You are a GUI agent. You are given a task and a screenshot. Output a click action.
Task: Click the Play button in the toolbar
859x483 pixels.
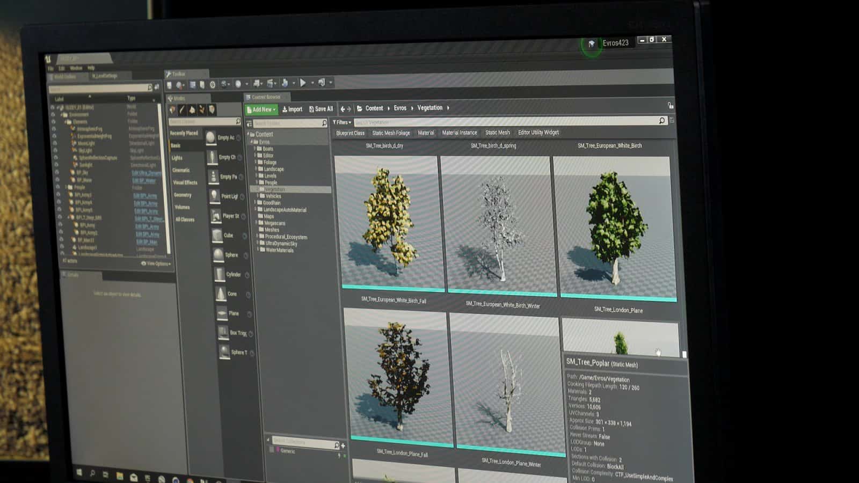[x=303, y=83]
